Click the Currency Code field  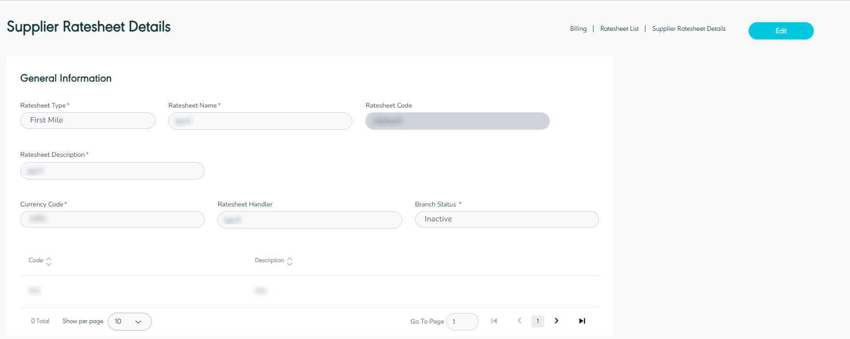click(x=112, y=219)
